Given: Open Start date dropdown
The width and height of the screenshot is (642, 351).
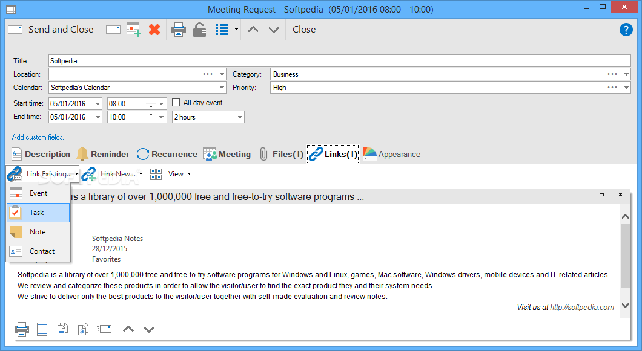Looking at the screenshot, I should [98, 104].
